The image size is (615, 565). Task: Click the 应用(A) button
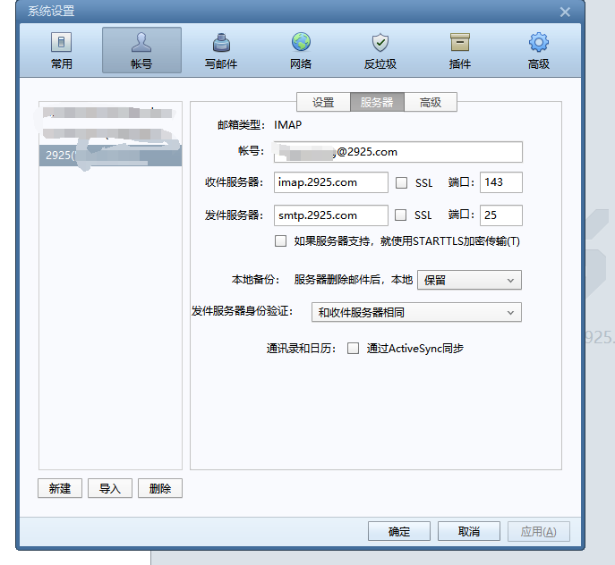539,531
